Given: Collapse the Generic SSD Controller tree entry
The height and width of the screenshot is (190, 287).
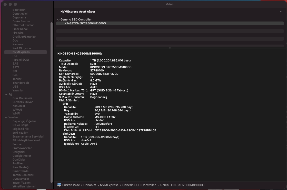Looking at the screenshot, I should [58, 19].
